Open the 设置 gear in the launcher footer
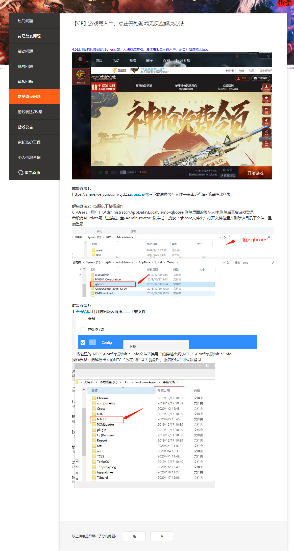The height and width of the screenshot is (551, 294). pyautogui.click(x=227, y=170)
